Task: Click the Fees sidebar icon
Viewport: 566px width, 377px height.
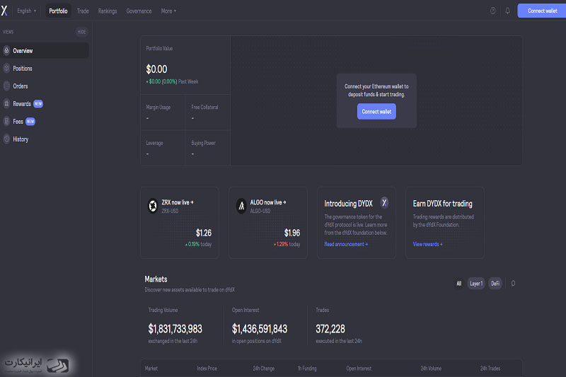Action: pyautogui.click(x=6, y=121)
